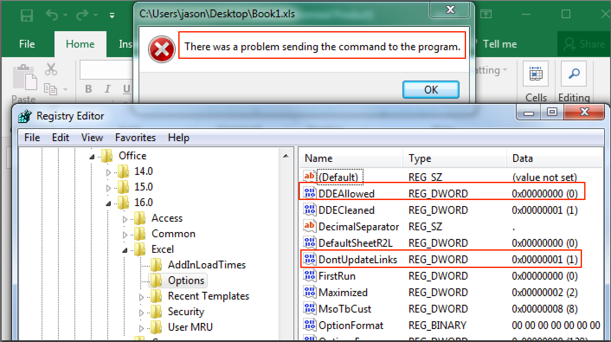Open the Registry Editor Edit menu
Screen dimensions: 611x342
coord(61,138)
